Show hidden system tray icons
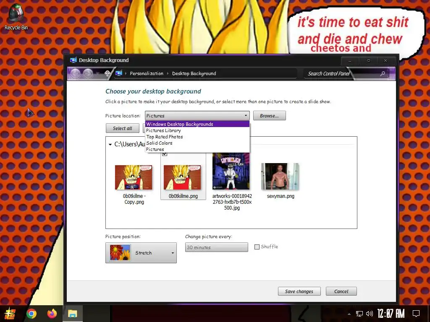 [x=349, y=314]
